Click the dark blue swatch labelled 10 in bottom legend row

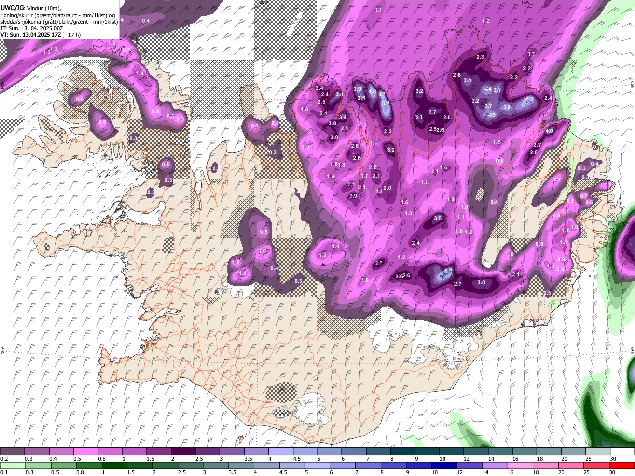pos(444,465)
